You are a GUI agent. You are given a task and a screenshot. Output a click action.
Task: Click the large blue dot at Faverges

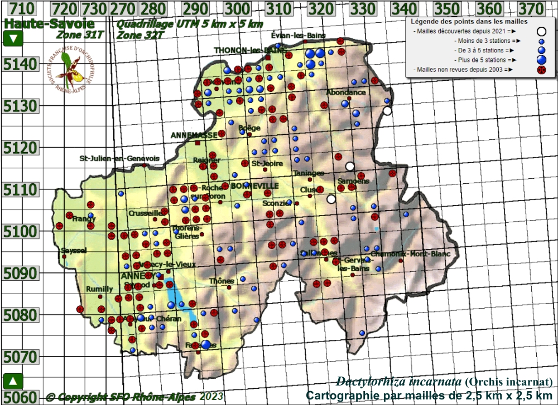click(206, 344)
